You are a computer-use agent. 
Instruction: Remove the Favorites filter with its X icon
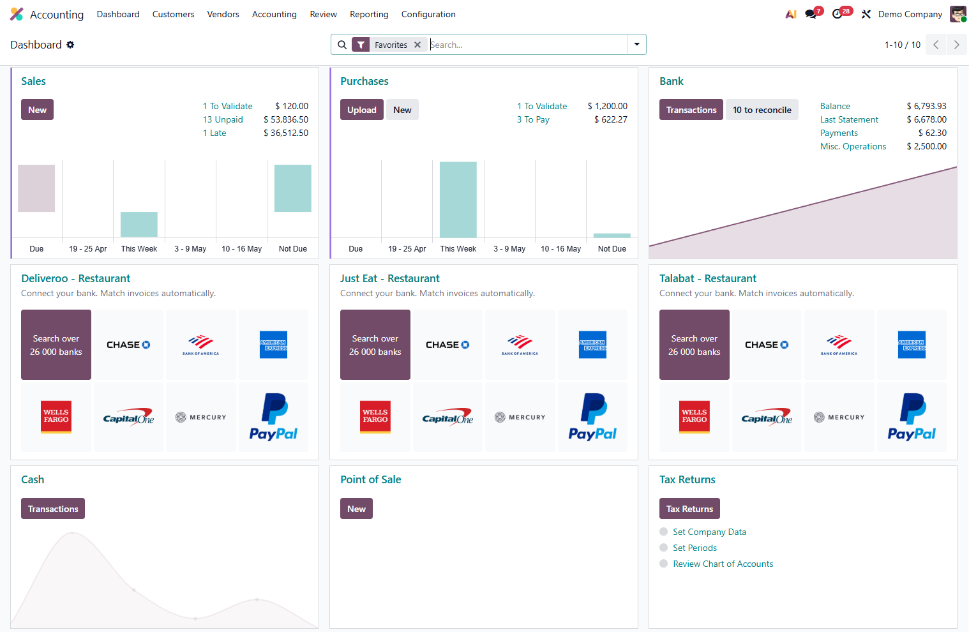417,45
